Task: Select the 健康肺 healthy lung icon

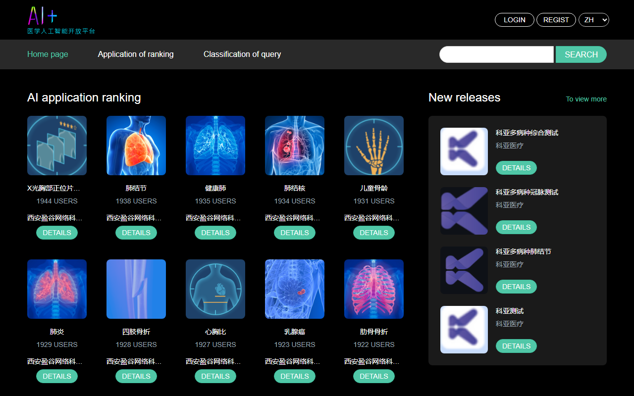Action: pos(215,146)
